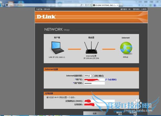
Task: Click the router icon in Network Map
Action: 91,48
